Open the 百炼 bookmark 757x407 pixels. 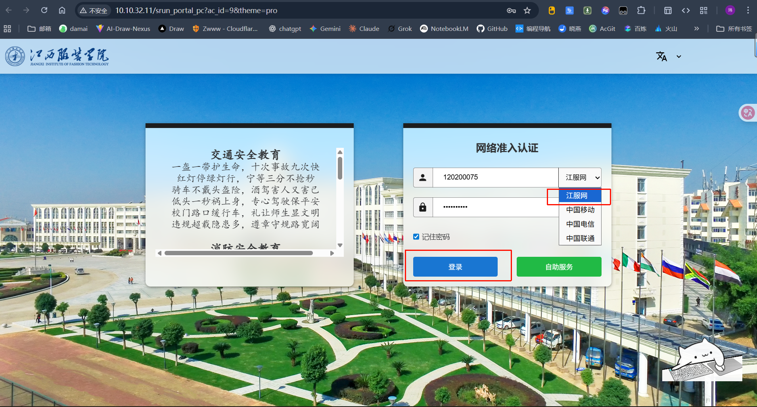[x=635, y=29]
